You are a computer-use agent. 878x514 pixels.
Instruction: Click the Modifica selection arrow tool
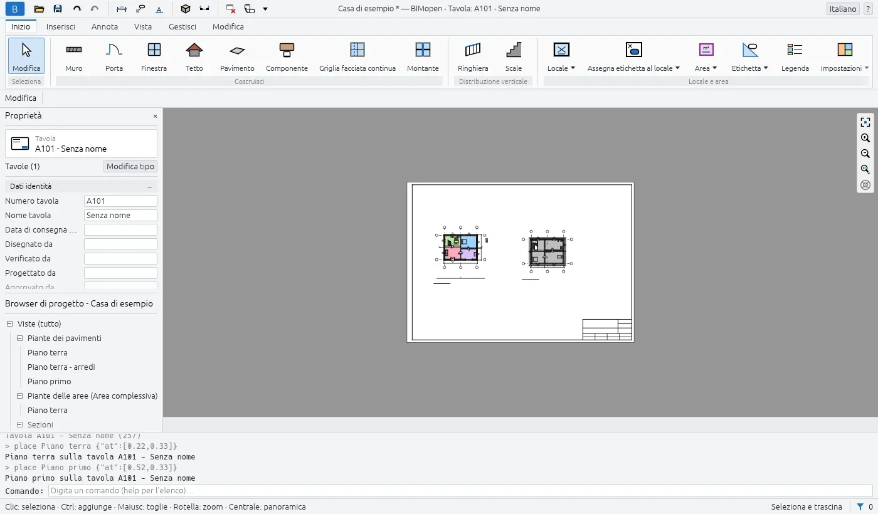click(26, 56)
